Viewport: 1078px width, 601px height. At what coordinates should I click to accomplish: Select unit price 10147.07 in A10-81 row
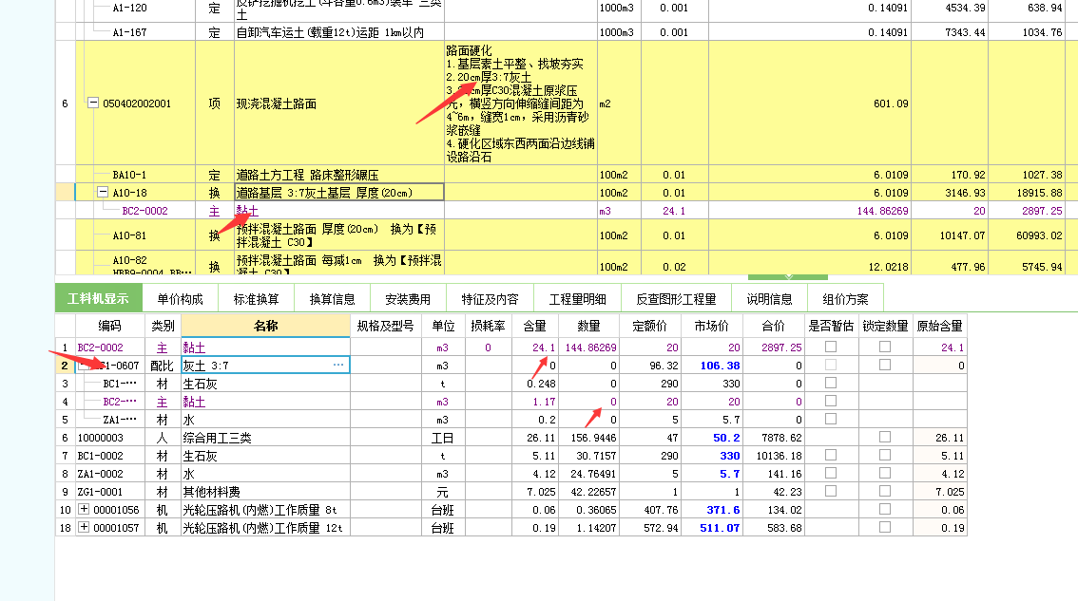click(x=950, y=235)
